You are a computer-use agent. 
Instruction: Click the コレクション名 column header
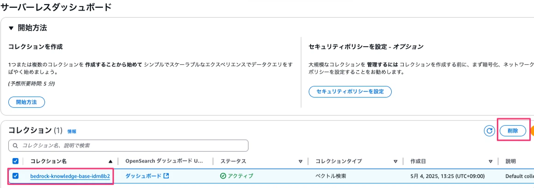pyautogui.click(x=47, y=161)
